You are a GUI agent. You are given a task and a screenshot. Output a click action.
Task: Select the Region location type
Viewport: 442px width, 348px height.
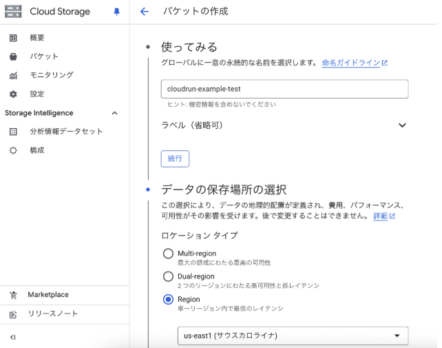click(x=168, y=299)
